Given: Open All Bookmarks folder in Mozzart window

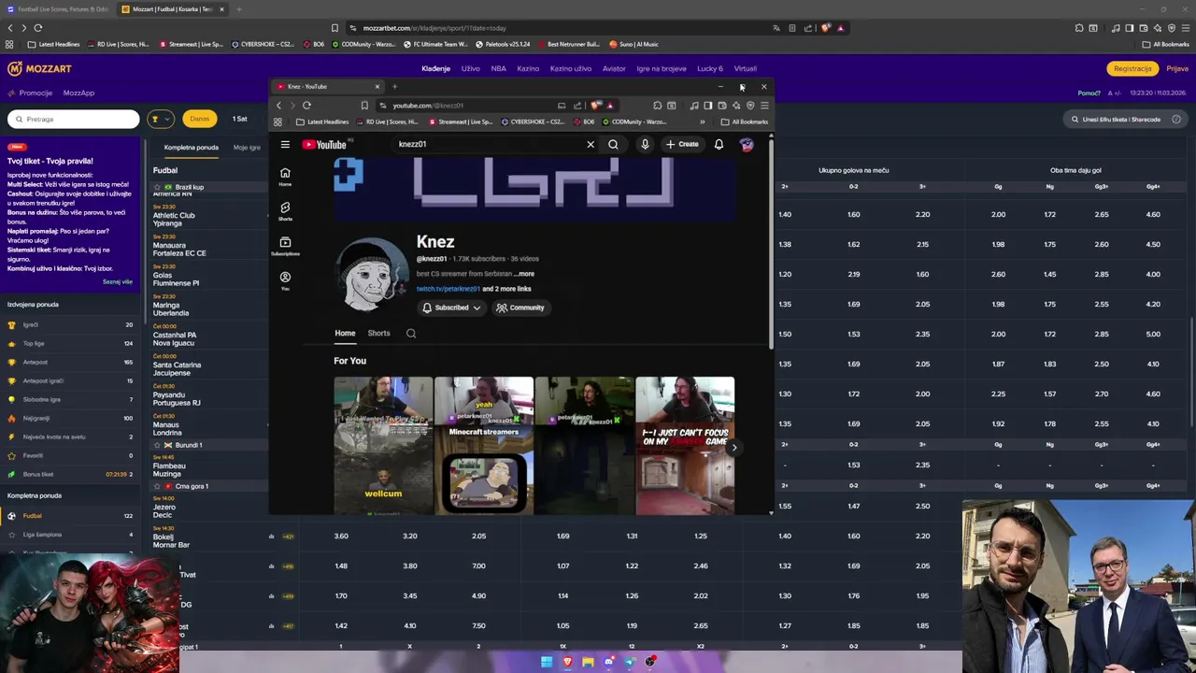Looking at the screenshot, I should 1166,44.
